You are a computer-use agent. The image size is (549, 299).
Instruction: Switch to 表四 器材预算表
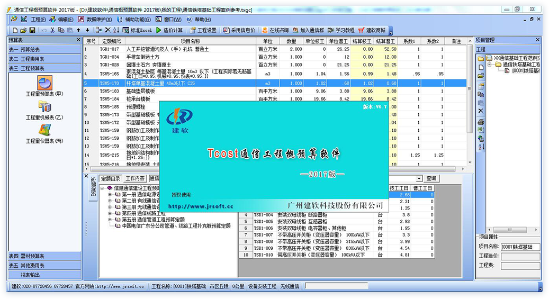coord(44,256)
